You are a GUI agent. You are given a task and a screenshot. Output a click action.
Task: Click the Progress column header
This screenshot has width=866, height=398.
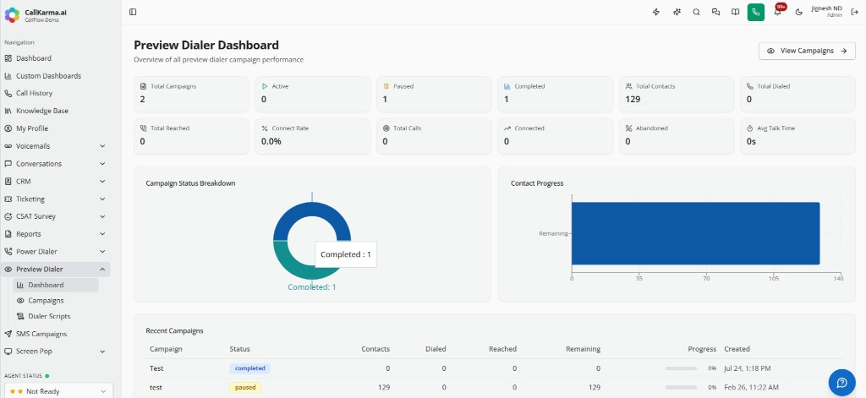(x=702, y=349)
